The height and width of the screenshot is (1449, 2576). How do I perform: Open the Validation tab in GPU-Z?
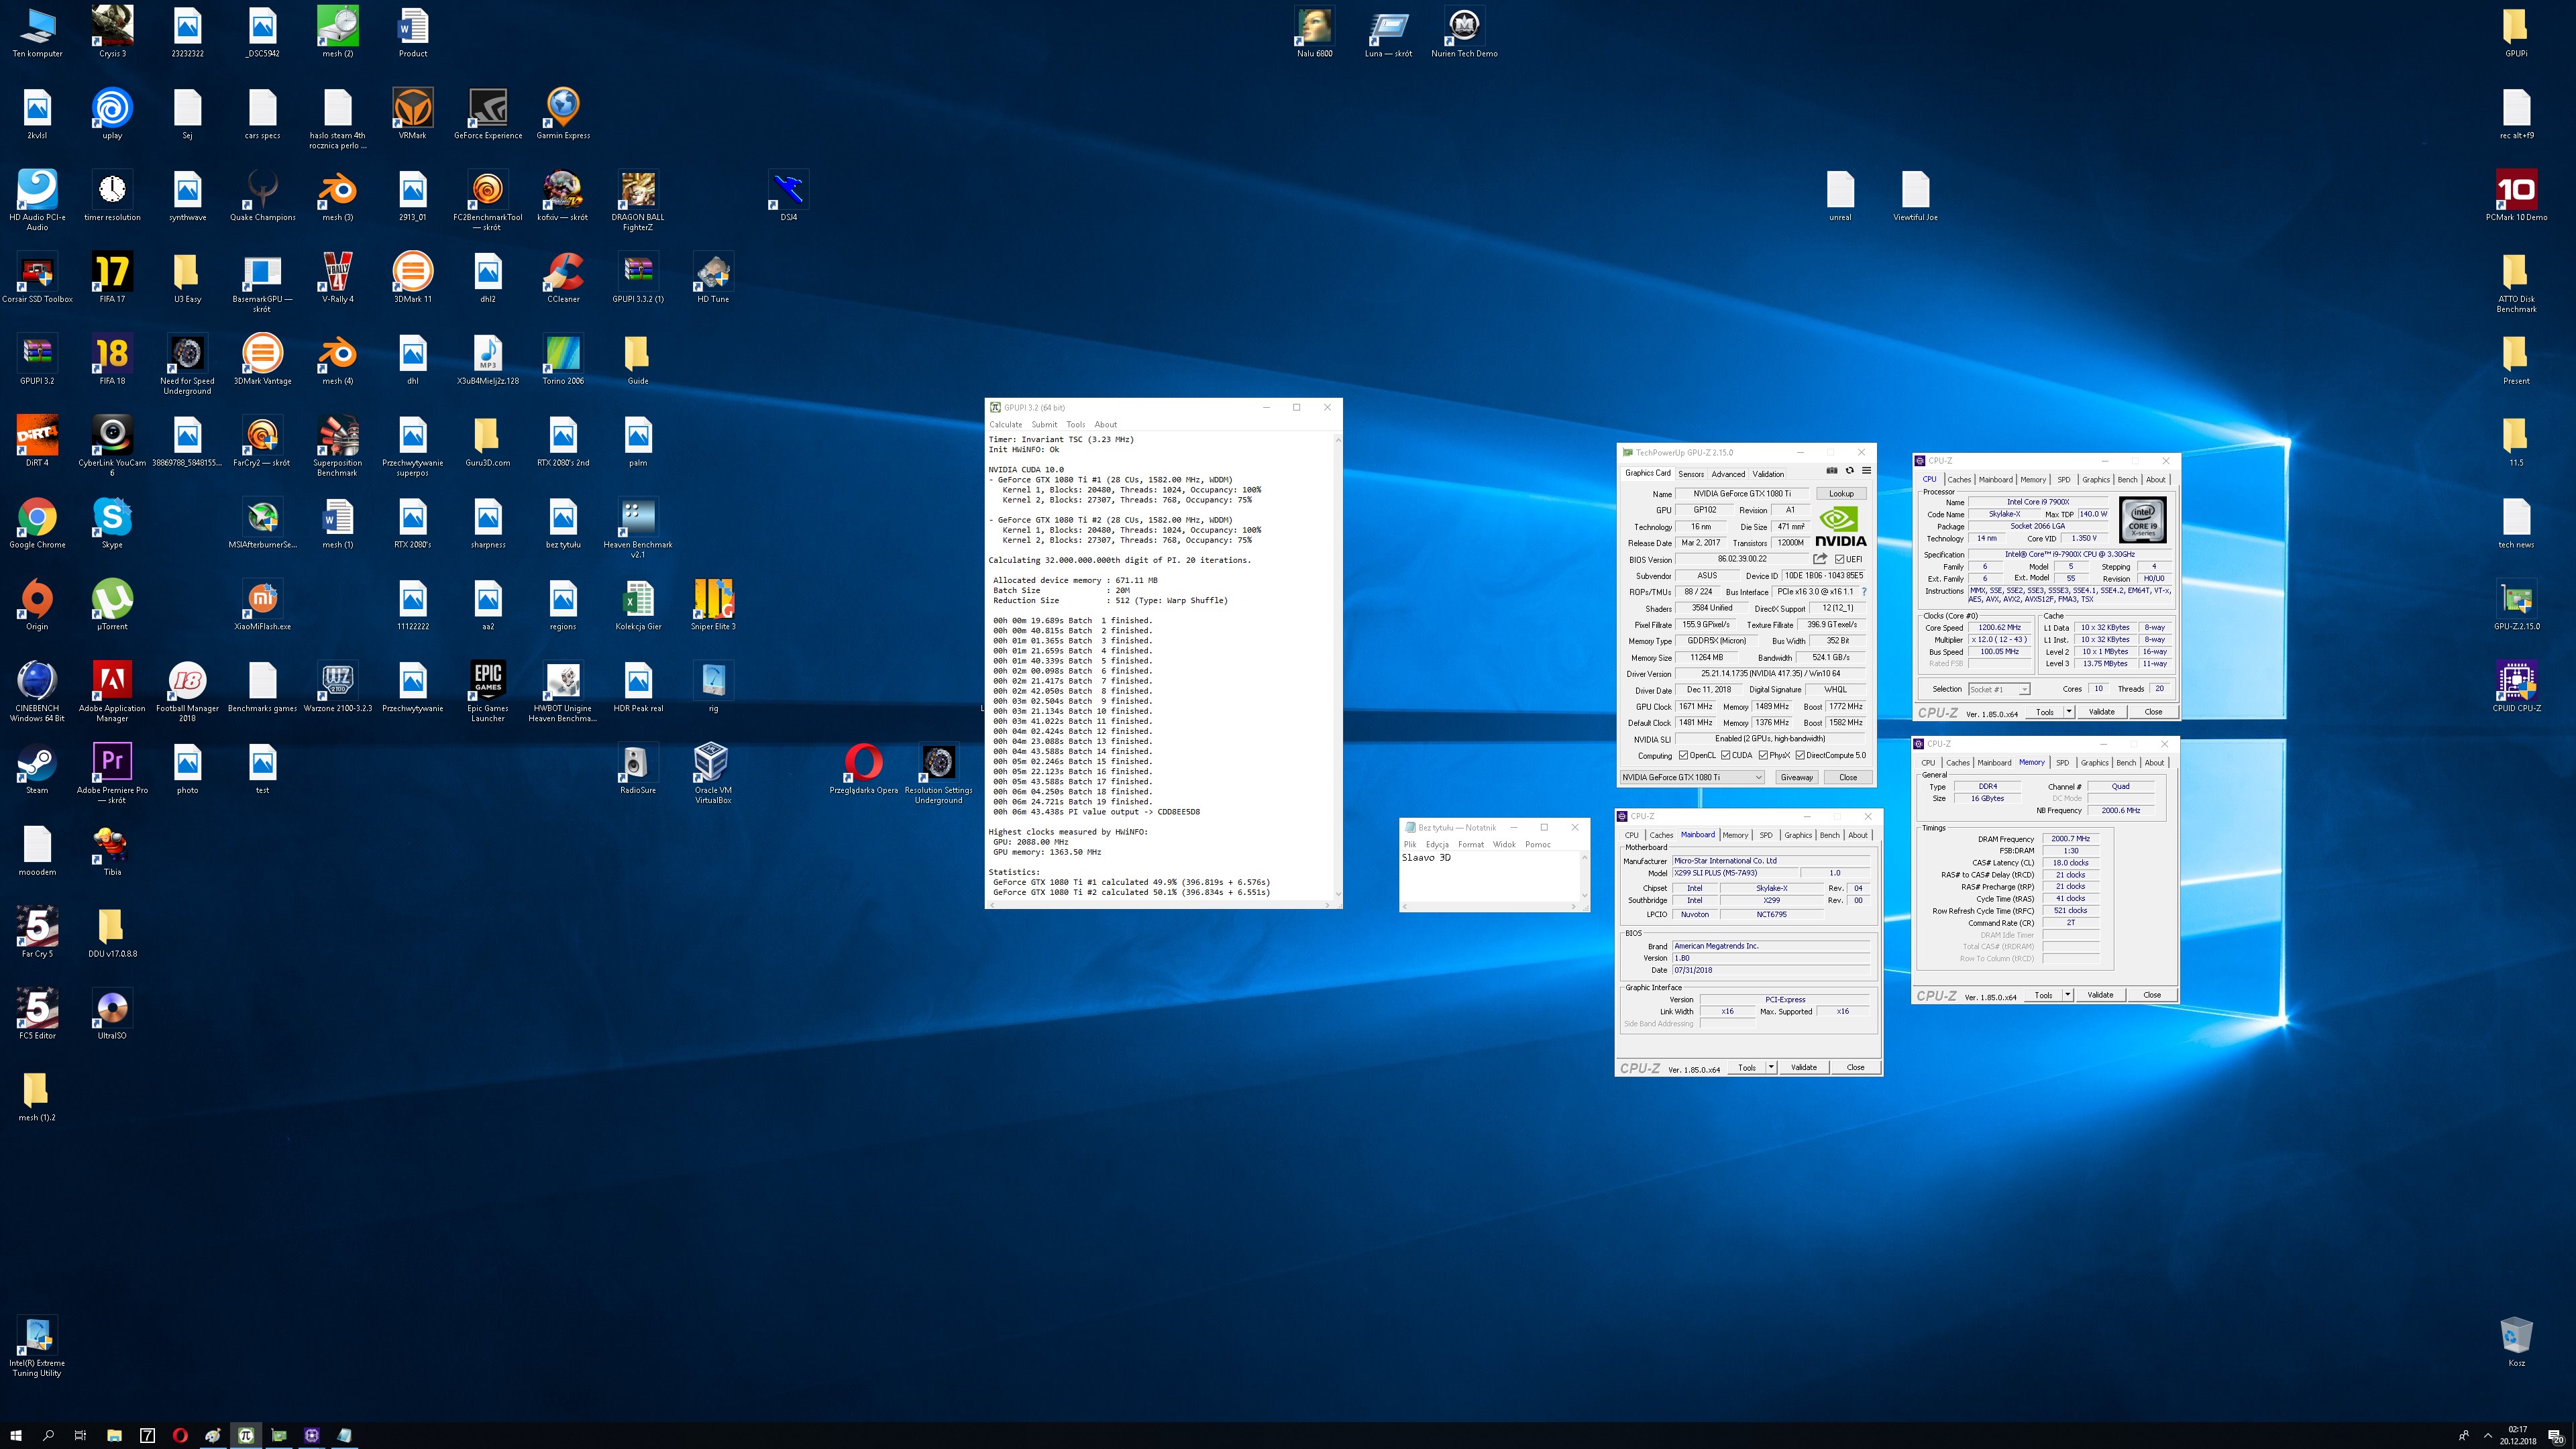tap(1768, 474)
